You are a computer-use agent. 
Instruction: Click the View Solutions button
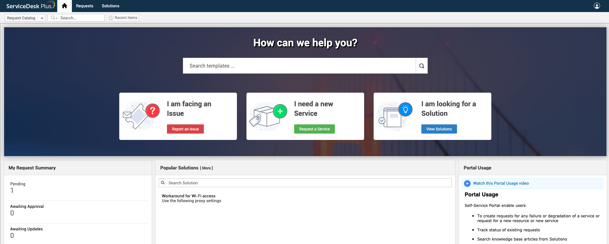click(x=439, y=129)
